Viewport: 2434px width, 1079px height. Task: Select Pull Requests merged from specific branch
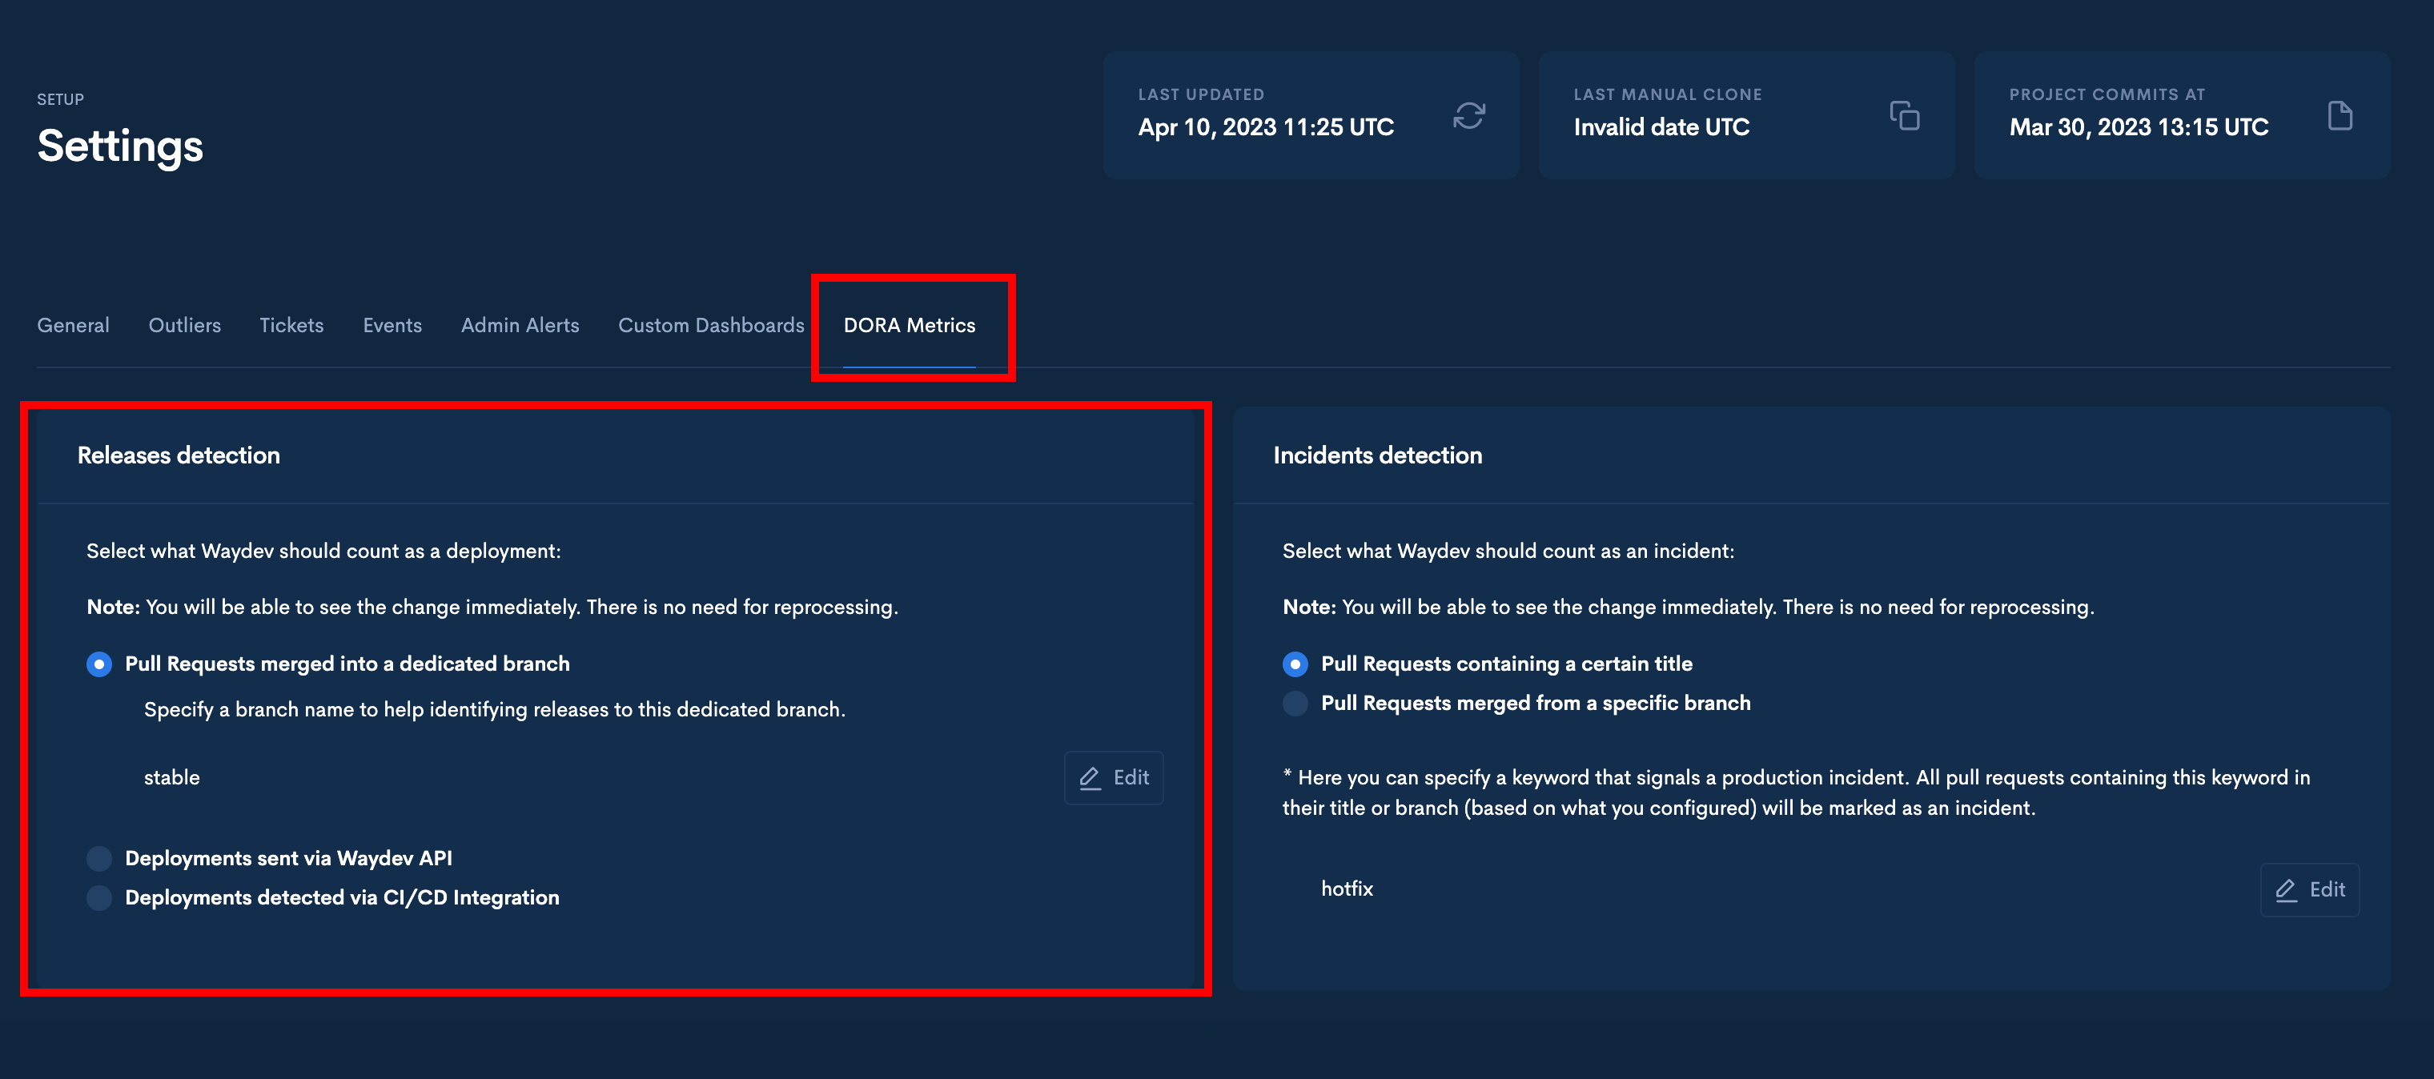tap(1295, 703)
